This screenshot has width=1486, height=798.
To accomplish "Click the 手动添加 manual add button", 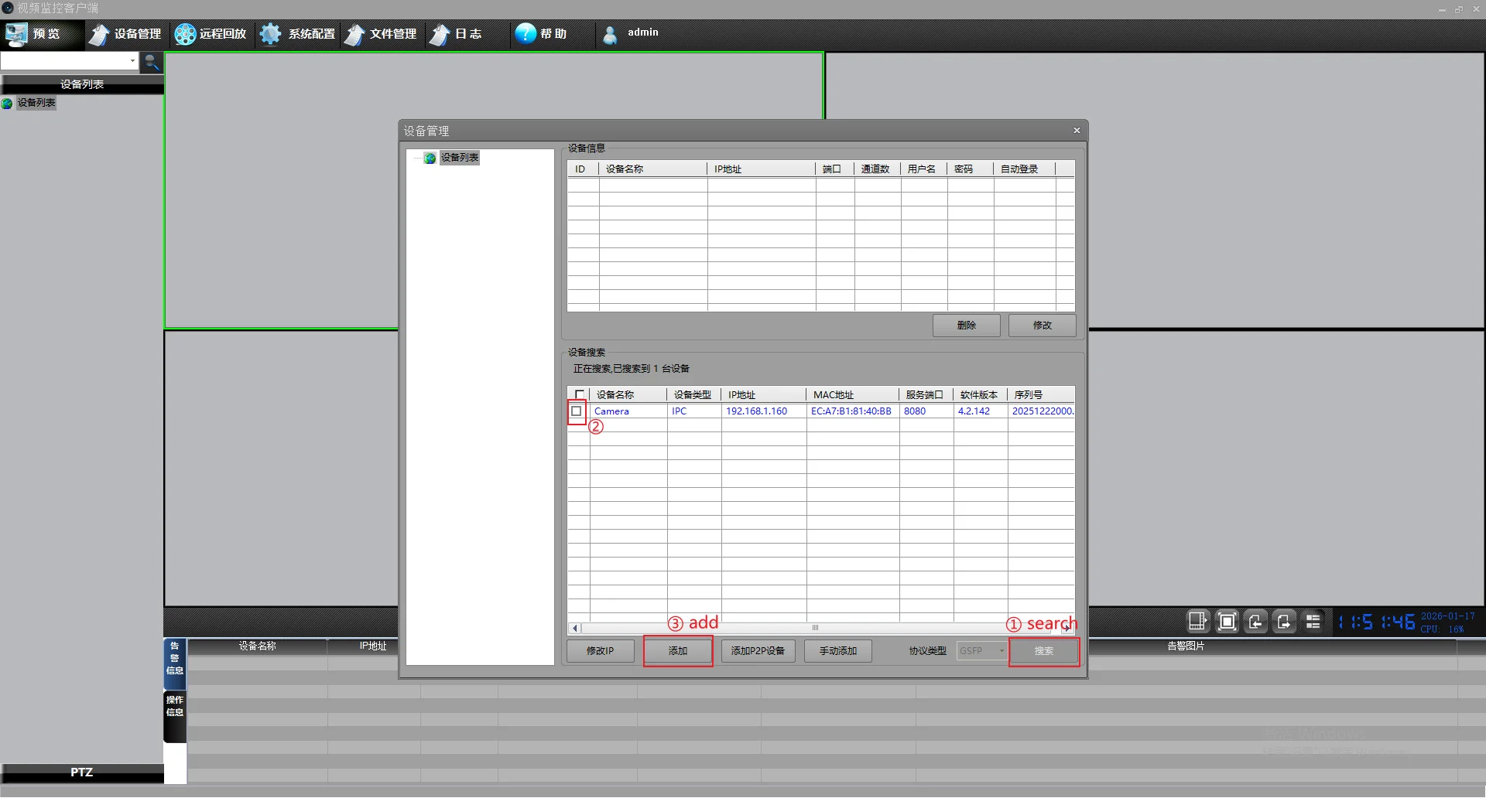I will (x=838, y=651).
